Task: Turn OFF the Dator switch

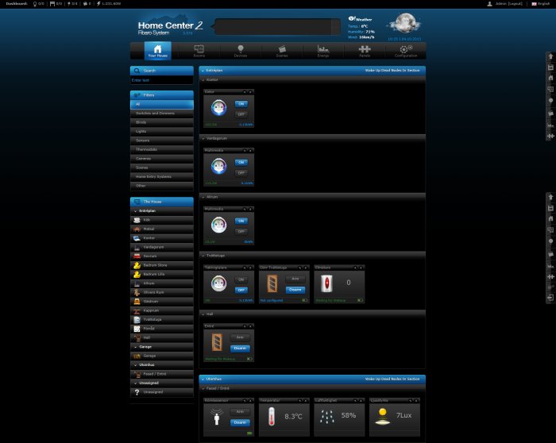Action: (x=241, y=114)
